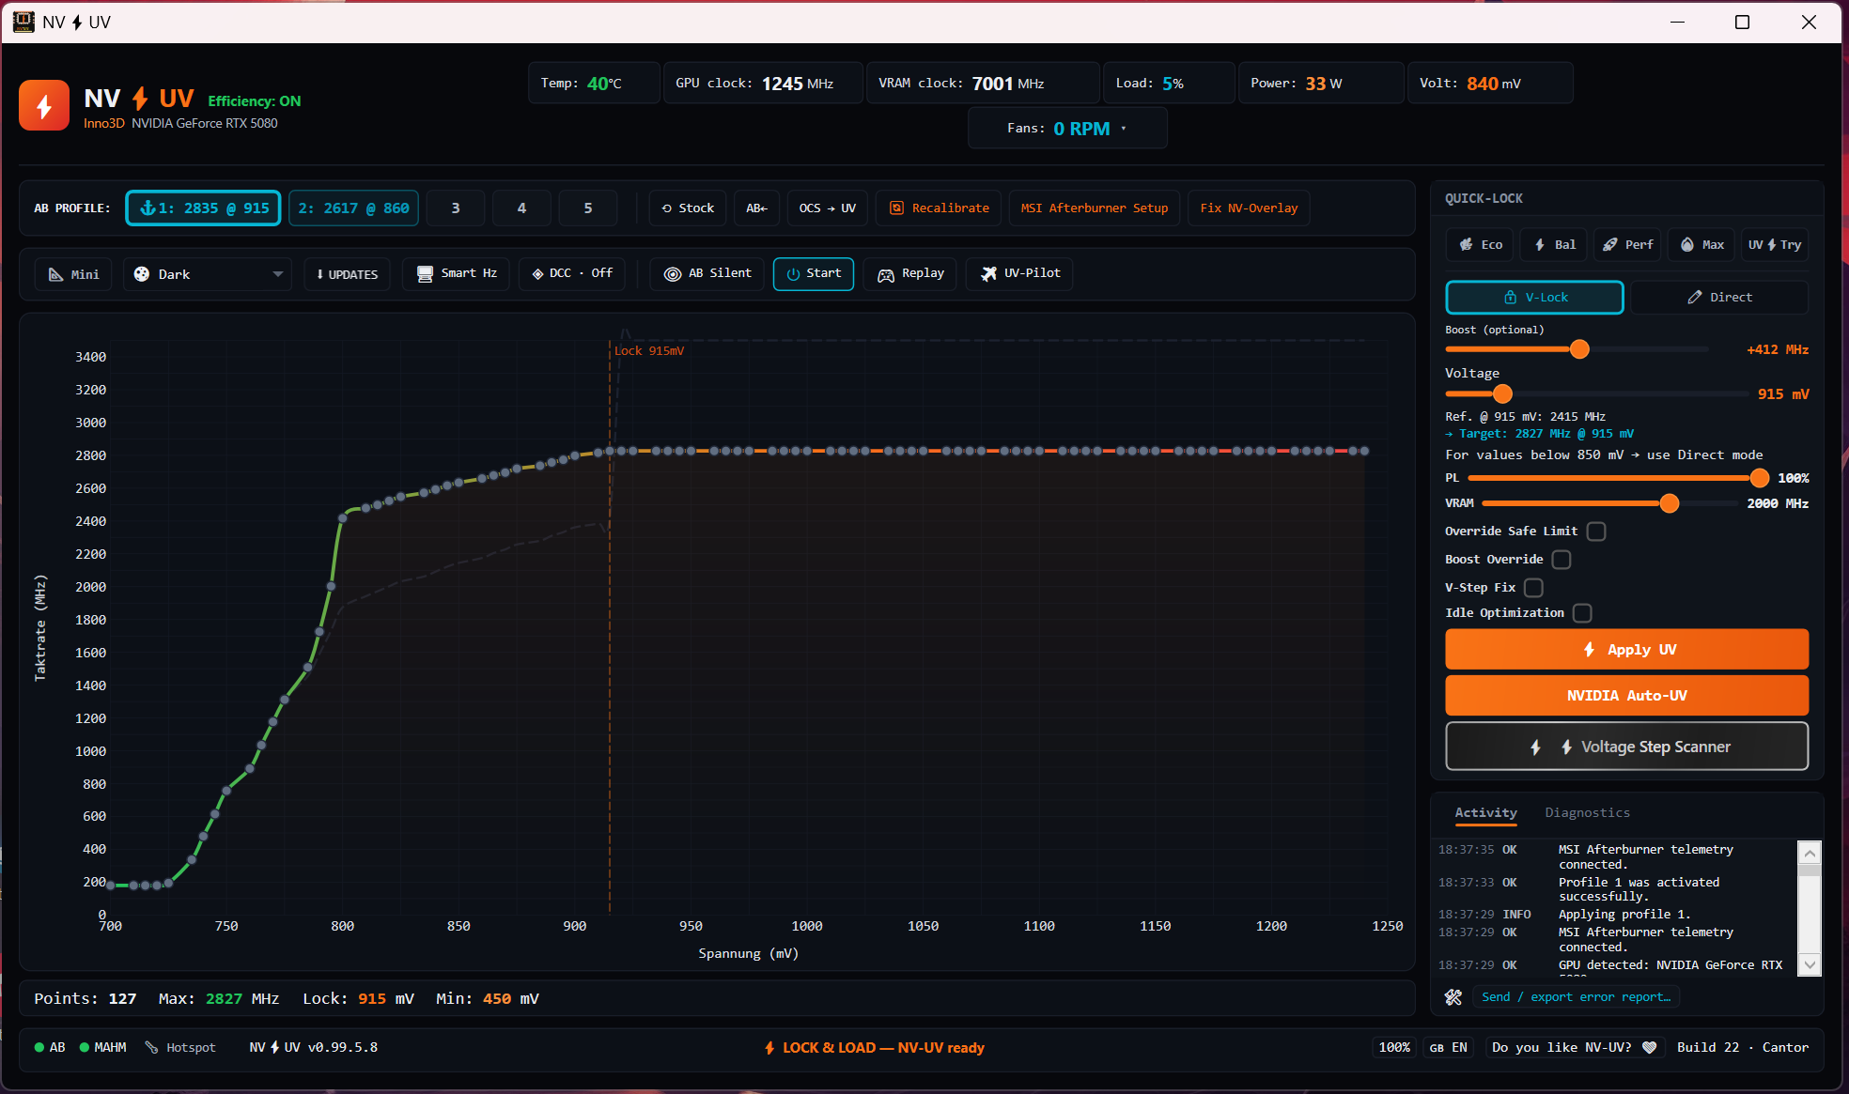Image resolution: width=1849 pixels, height=1094 pixels.
Task: Enable the Idle Optimization checkbox
Action: [1582, 613]
